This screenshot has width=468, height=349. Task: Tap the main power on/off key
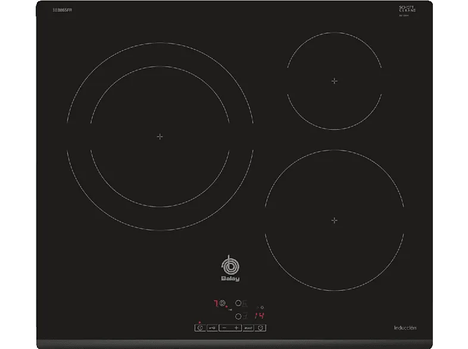(x=200, y=328)
